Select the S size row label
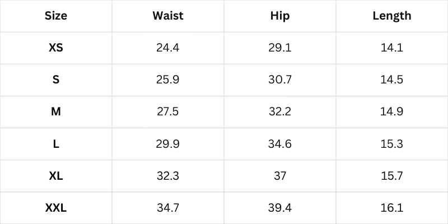The width and height of the screenshot is (448, 224). coord(56,80)
